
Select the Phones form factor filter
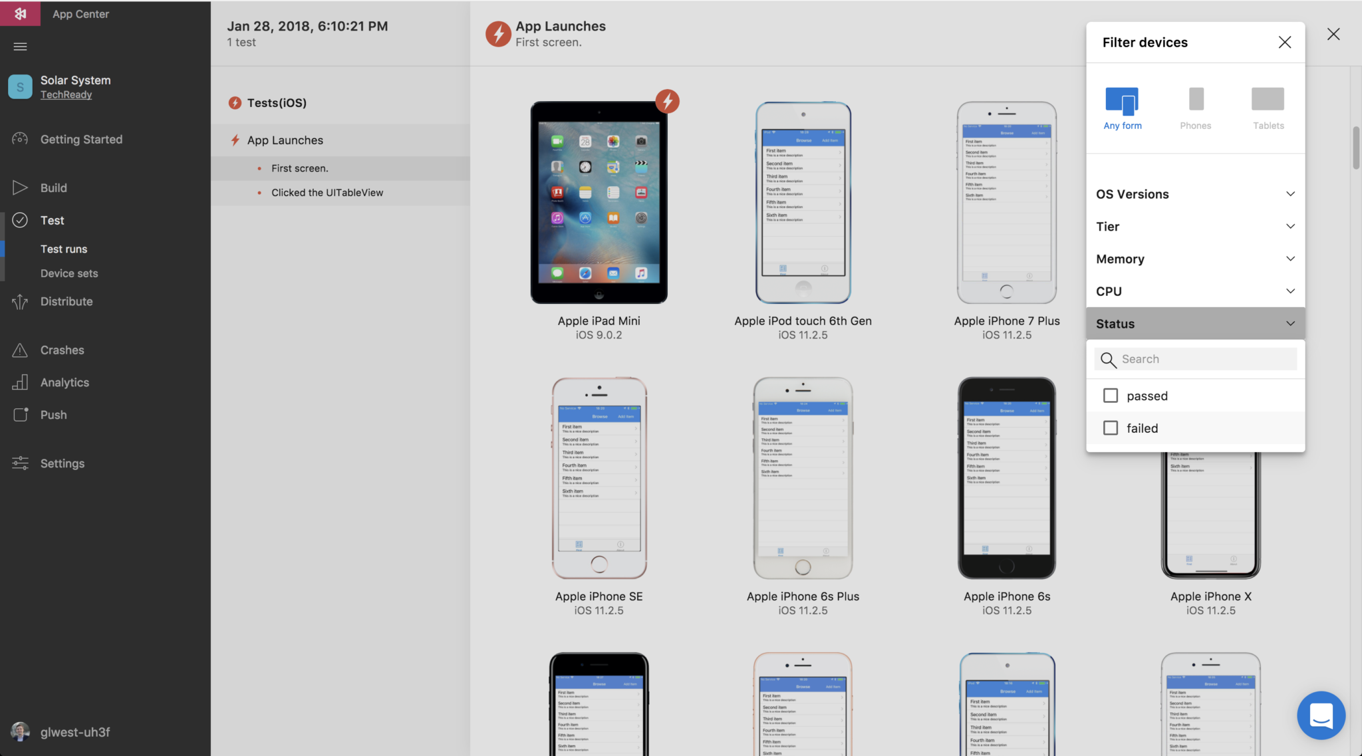point(1195,108)
